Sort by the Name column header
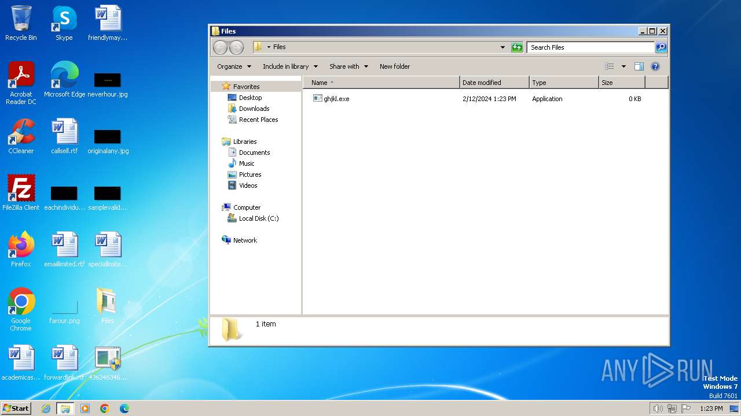 pyautogui.click(x=381, y=83)
